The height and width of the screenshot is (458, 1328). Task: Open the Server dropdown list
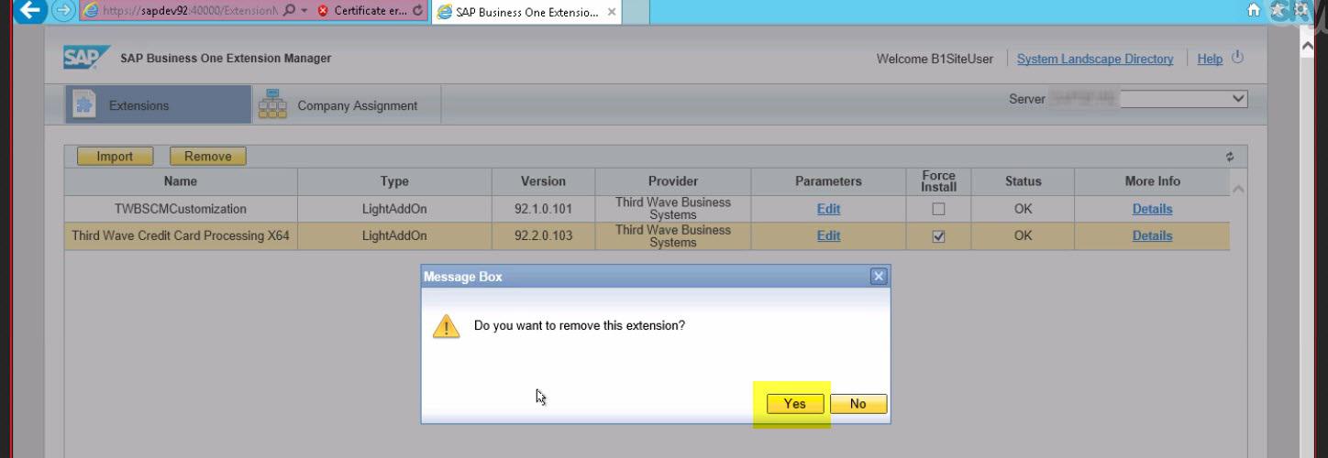point(1238,99)
